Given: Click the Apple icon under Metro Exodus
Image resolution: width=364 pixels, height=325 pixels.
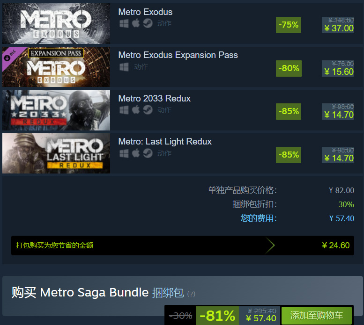Looking at the screenshot, I should coord(136,24).
